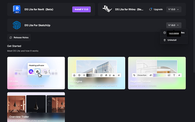Viewport: 195px width, 122px height.
Task: Open the Beginner Tutorial card
Action: tap(157, 73)
